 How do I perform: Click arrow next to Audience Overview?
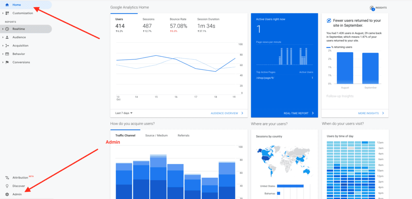point(242,113)
